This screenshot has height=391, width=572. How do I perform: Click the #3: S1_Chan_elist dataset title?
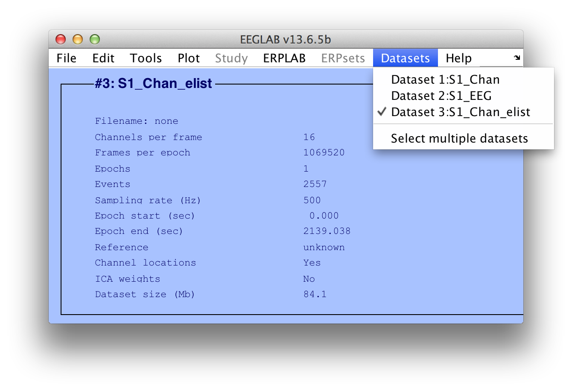pyautogui.click(x=153, y=83)
